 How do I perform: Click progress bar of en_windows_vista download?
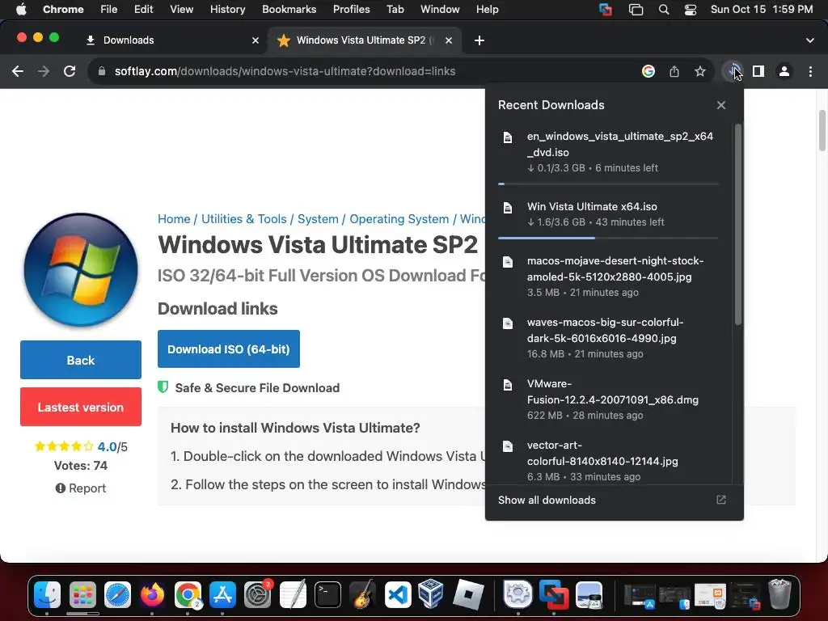608,184
